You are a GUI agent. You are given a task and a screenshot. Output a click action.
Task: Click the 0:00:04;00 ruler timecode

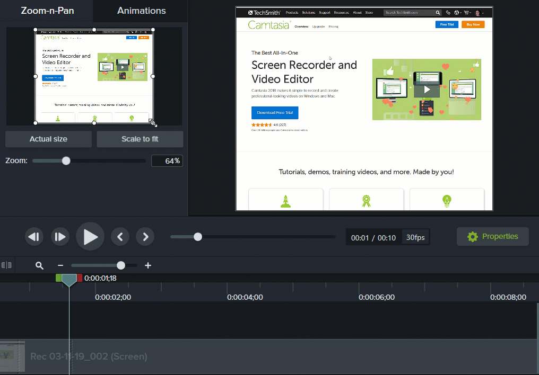245,297
